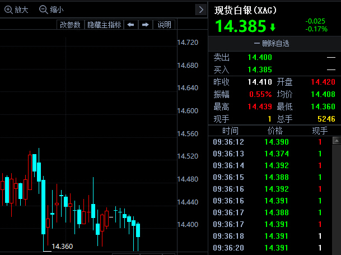Select the trade row at 09:36:14
341x255 pixels.
tap(270, 165)
